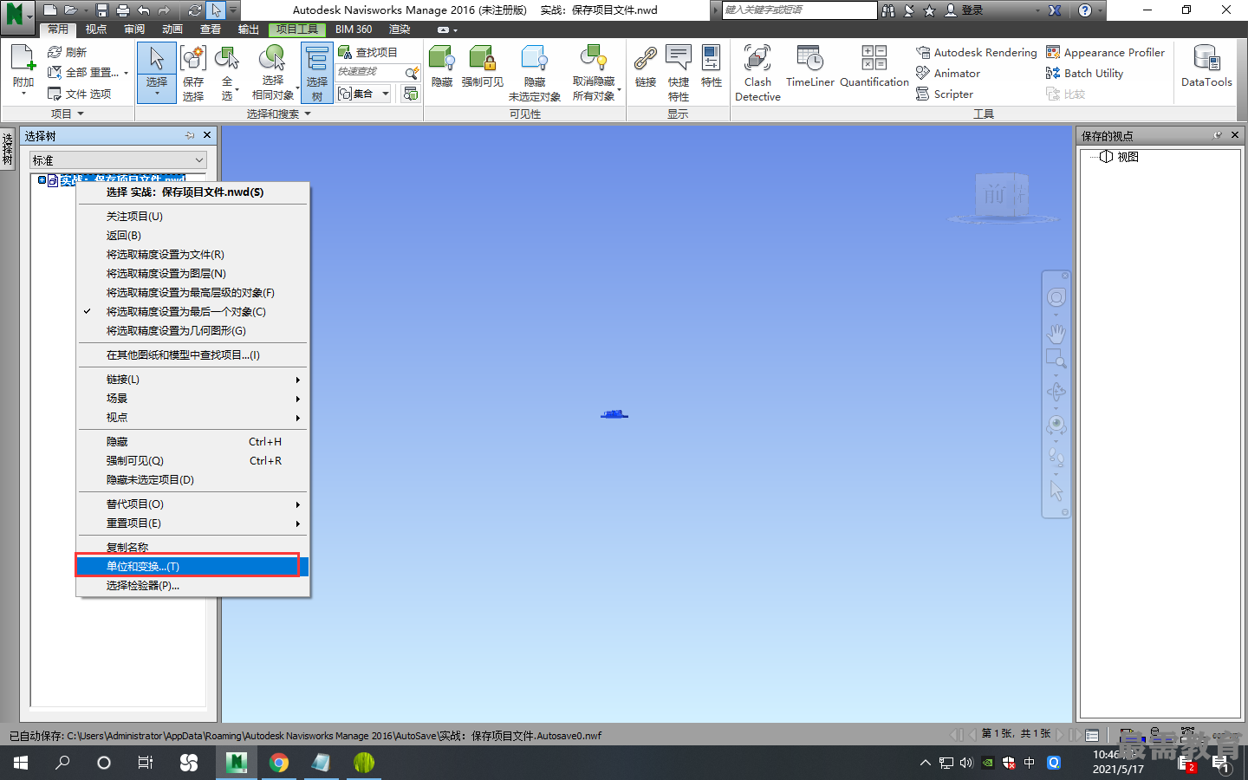Image resolution: width=1248 pixels, height=780 pixels.
Task: Open the 视点 ribbon tab
Action: point(96,29)
